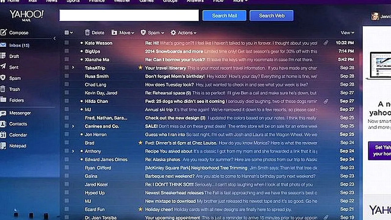This screenshot has height=220, width=391.
Task: Star the Russ Smith birthday email
Action: pos(140,76)
